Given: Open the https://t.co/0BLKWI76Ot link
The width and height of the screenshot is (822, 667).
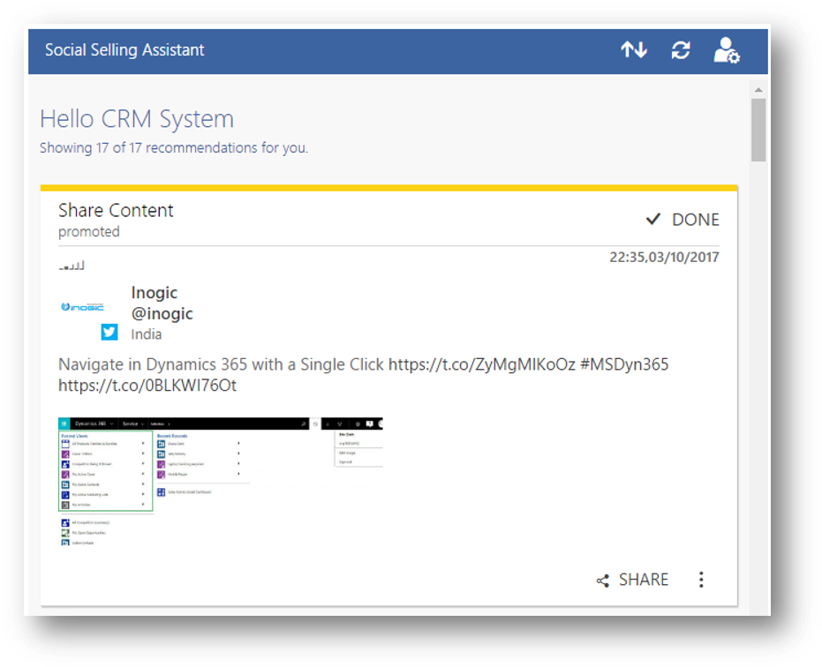Looking at the screenshot, I should pyautogui.click(x=147, y=386).
